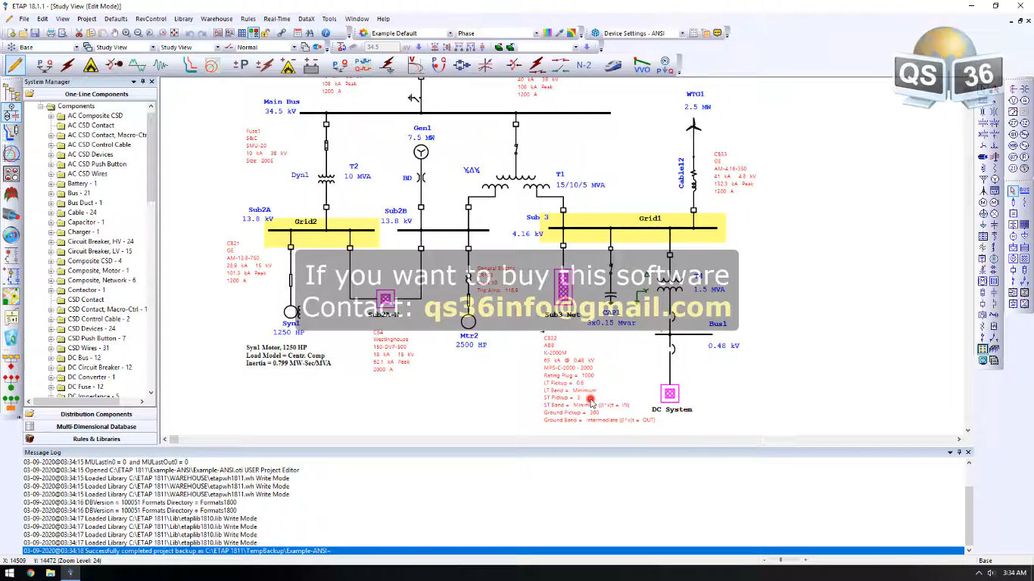Open the project tree view icon in sidebar
The image size is (1034, 581).
pos(11,92)
